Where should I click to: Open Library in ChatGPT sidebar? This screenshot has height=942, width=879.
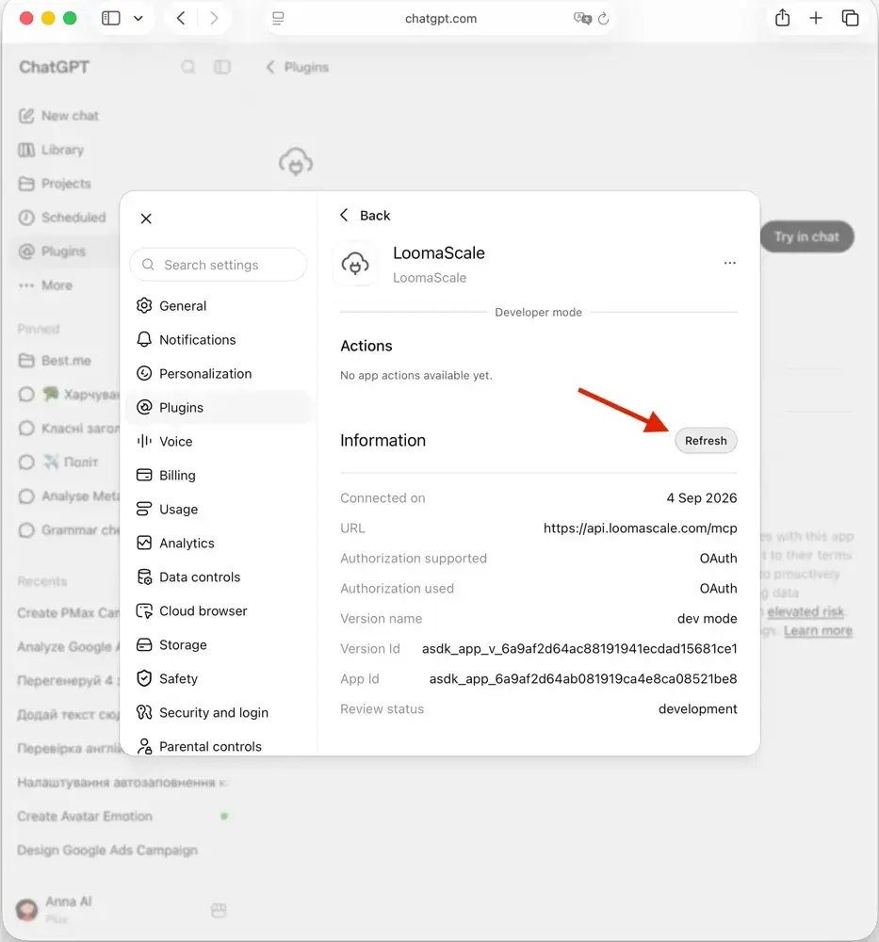pyautogui.click(x=52, y=150)
